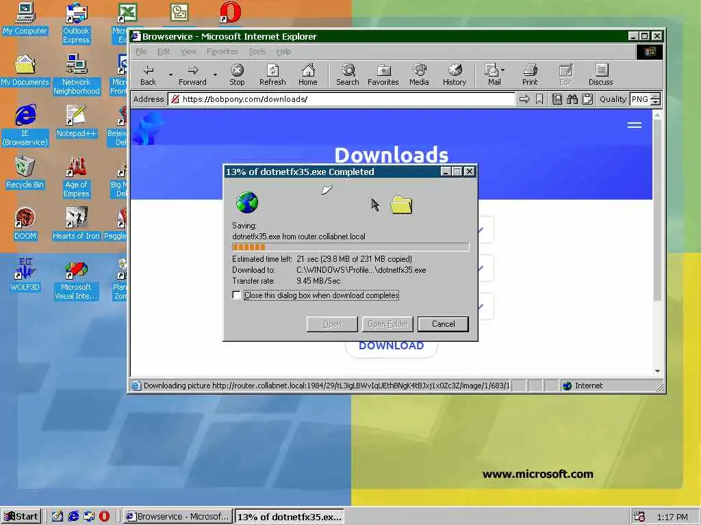The width and height of the screenshot is (701, 525).
Task: Launch Age of Empires shortcut
Action: [76, 177]
